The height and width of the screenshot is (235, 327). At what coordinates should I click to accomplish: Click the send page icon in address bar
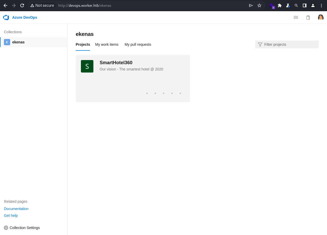251,5
